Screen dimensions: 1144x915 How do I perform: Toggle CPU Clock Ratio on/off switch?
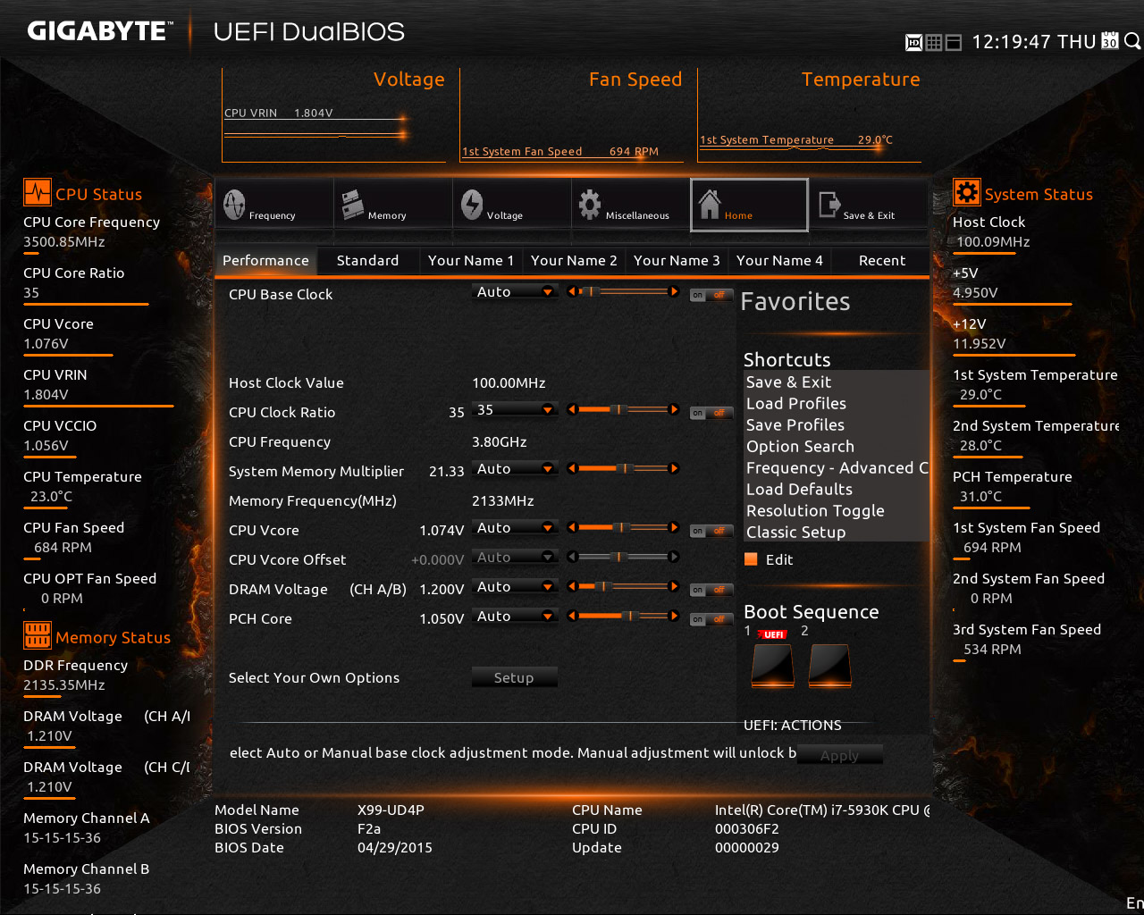point(711,413)
